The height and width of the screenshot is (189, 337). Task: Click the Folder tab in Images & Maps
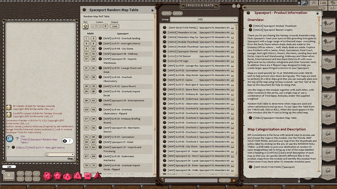167,14
